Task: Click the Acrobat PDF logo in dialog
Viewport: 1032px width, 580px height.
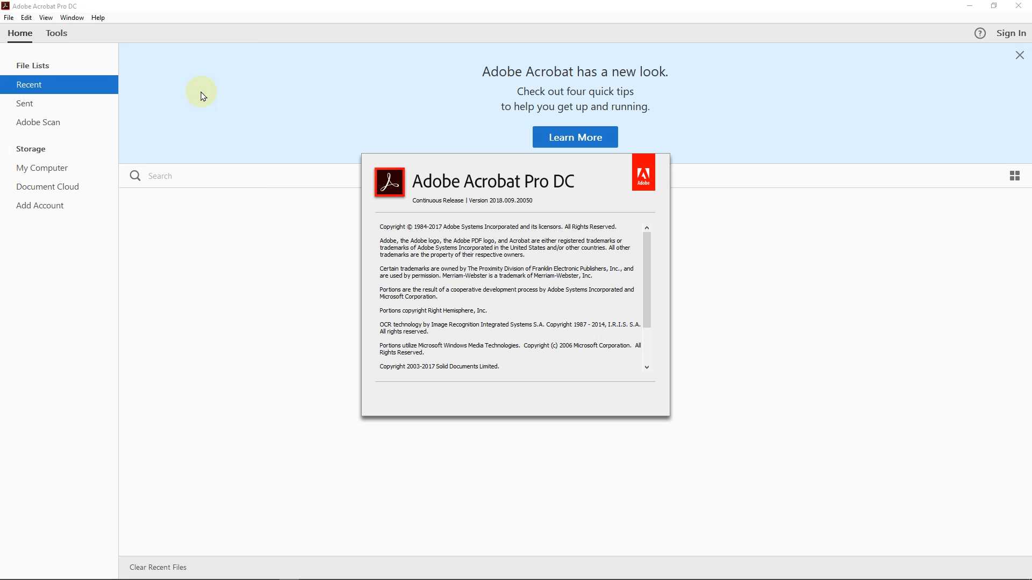Action: click(390, 182)
